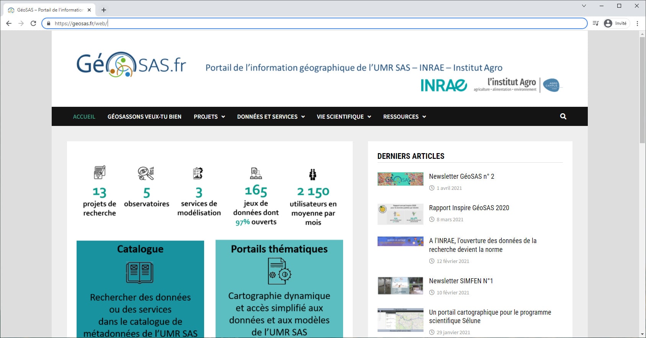Open the Invité profile button
The height and width of the screenshot is (338, 646).
[616, 23]
